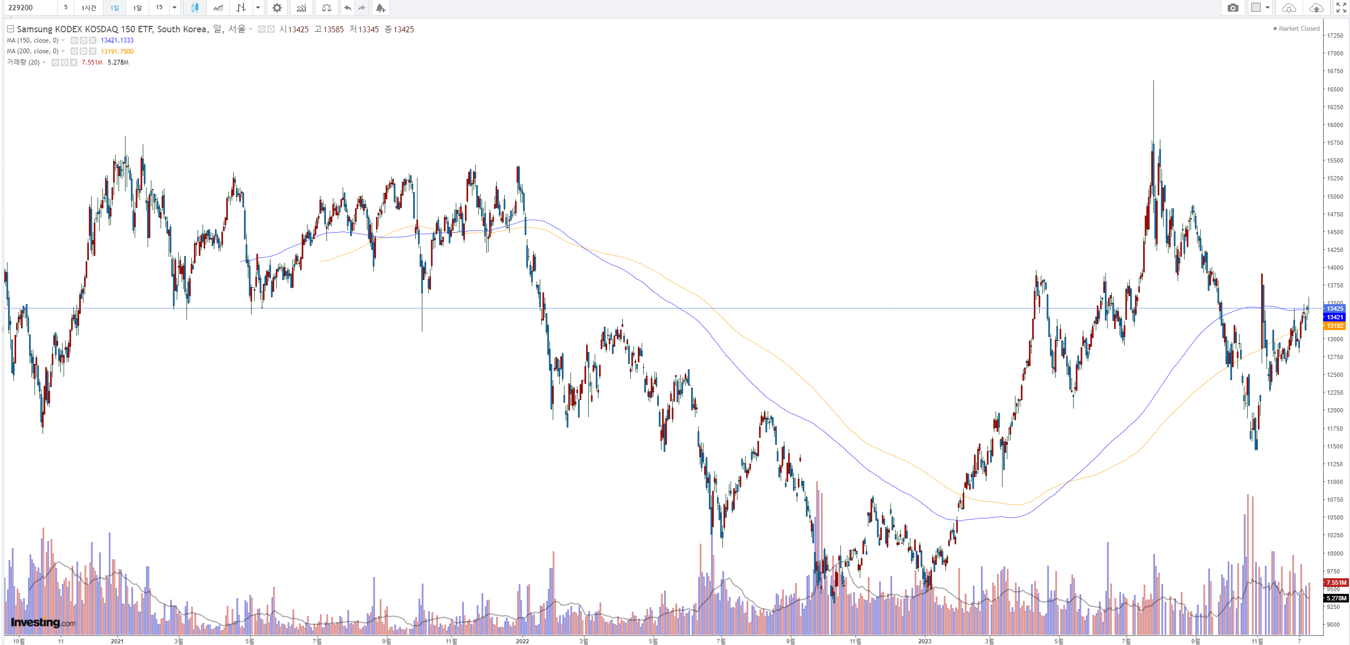Open the indicators icon
The width and height of the screenshot is (1350, 645).
click(x=301, y=8)
